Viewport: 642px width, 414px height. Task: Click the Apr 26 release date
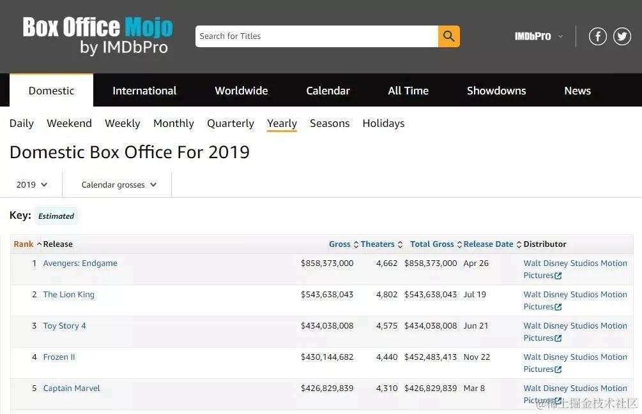pyautogui.click(x=476, y=263)
